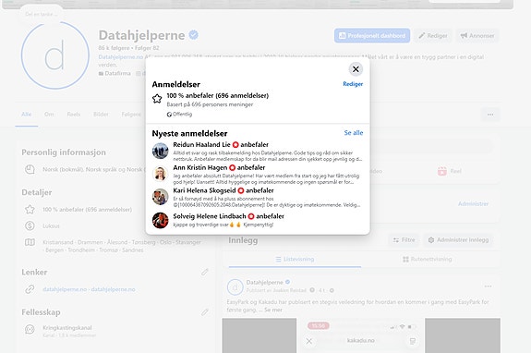The width and height of the screenshot is (531, 353).
Task: Click Datahjelperne verified badge in header
Action: (193, 35)
